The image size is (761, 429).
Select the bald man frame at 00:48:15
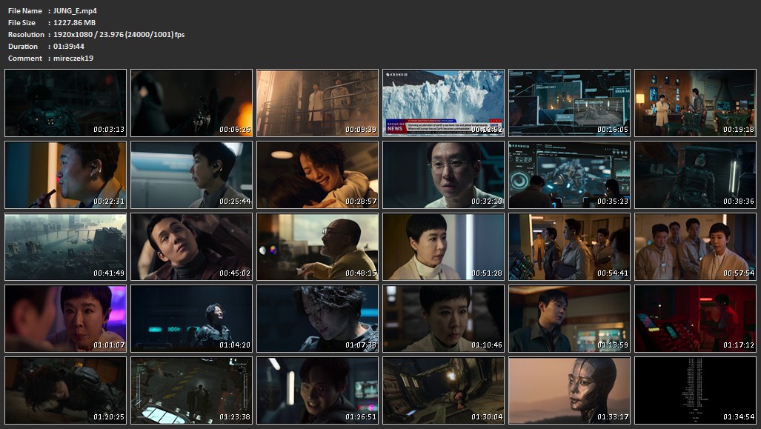317,247
